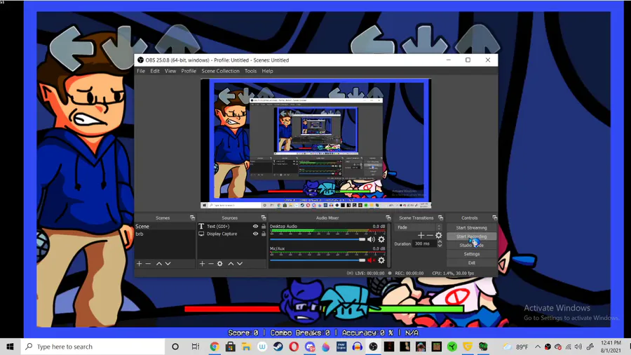Toggle the lock on the Text (GDI+) source
Image resolution: width=631 pixels, height=355 pixels.
tap(264, 226)
